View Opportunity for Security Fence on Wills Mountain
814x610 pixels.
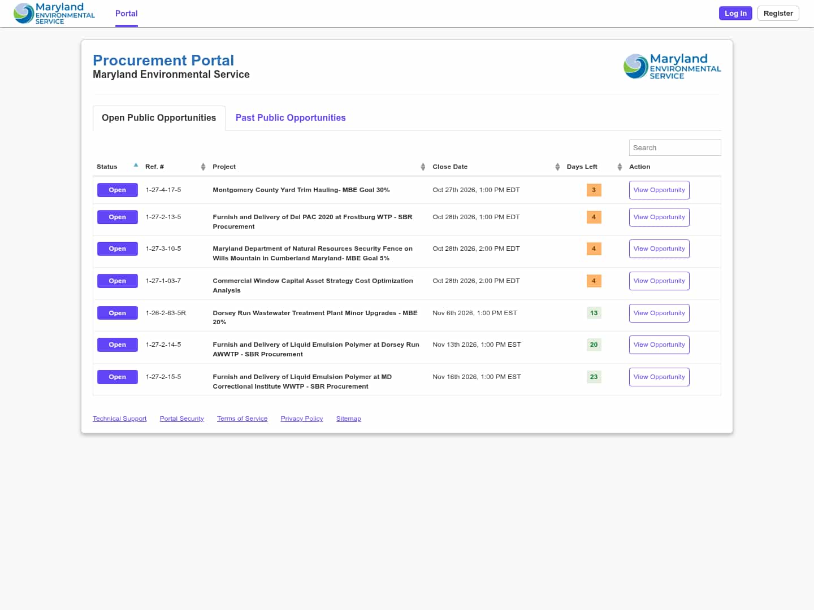pyautogui.click(x=659, y=249)
